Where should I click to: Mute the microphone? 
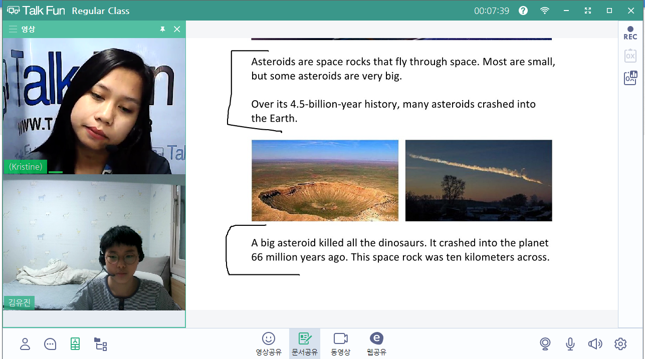570,344
